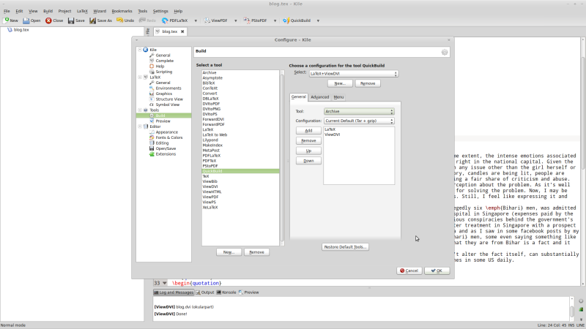Open the File menu

pos(7,11)
